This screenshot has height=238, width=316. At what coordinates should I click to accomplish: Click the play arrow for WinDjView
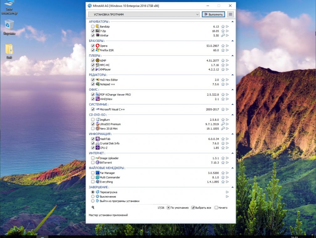(x=227, y=99)
